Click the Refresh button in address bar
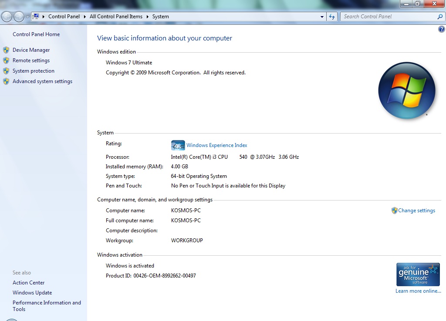This screenshot has height=321, width=446. tap(332, 17)
